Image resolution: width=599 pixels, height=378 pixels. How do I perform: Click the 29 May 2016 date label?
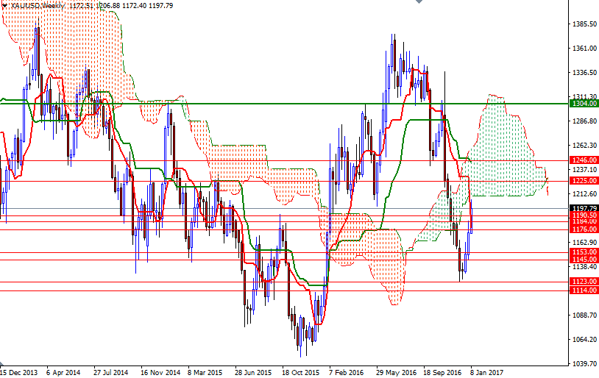pyautogui.click(x=395, y=373)
